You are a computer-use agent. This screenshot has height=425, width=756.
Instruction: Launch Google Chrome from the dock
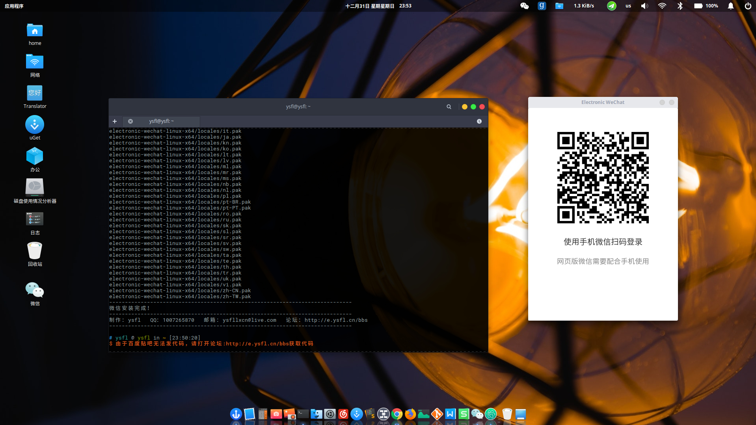click(x=397, y=414)
